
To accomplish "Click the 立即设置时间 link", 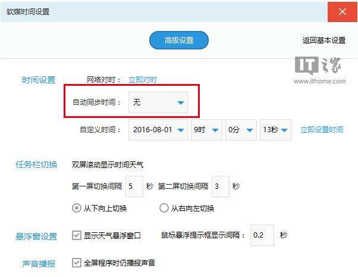I will [322, 130].
